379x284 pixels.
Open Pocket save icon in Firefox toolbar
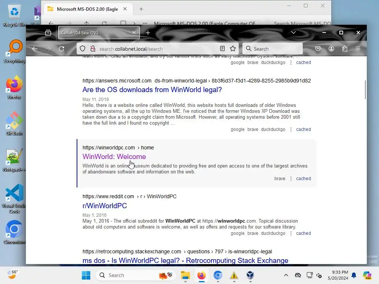pos(318,49)
